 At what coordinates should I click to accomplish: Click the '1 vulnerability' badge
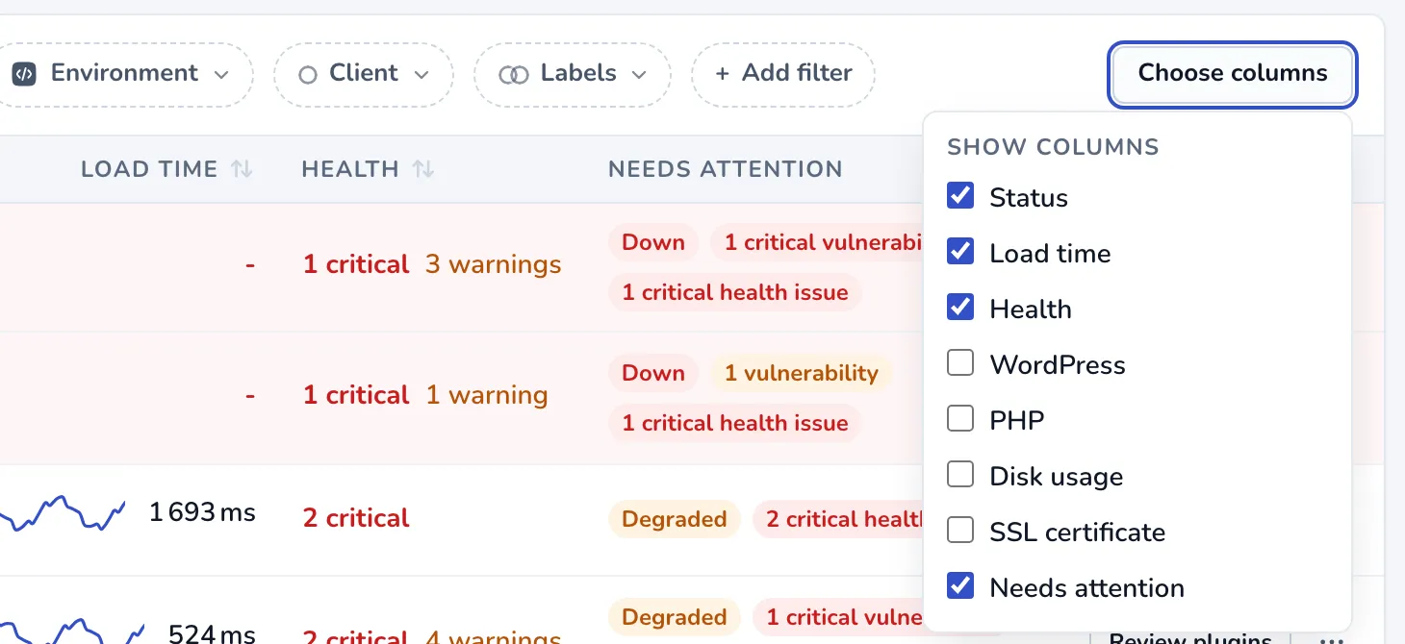802,373
